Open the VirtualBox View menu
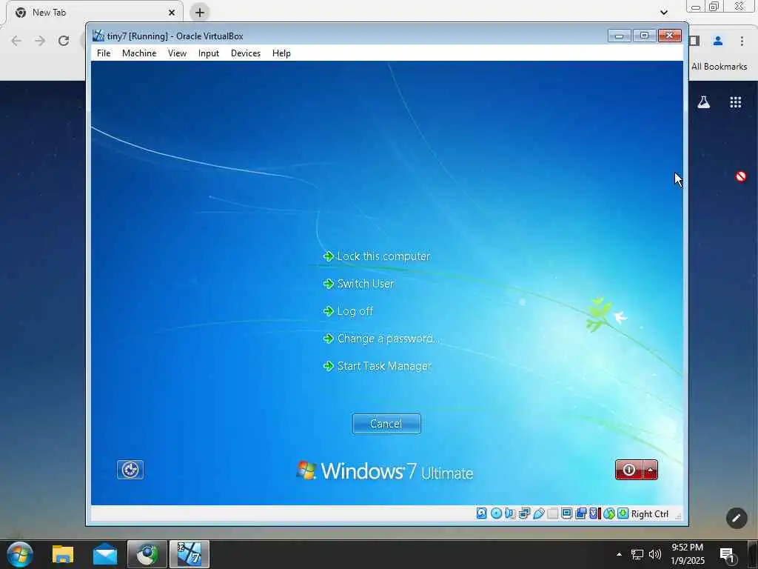 (x=177, y=53)
